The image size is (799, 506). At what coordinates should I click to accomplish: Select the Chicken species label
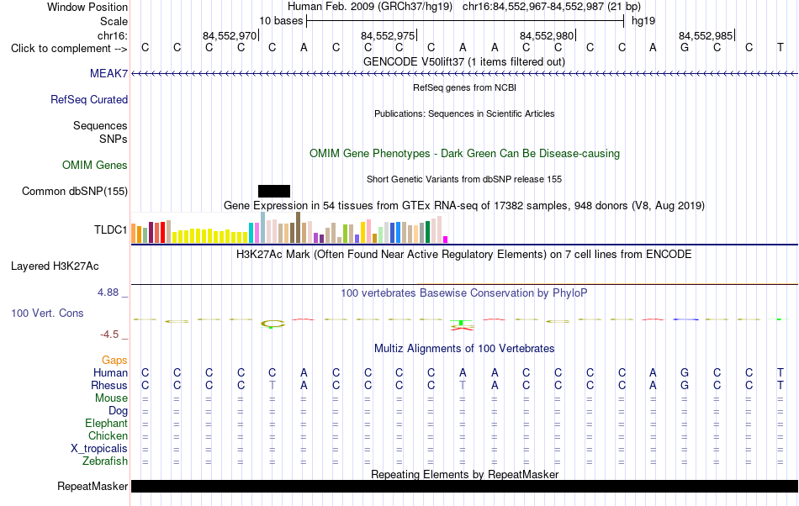point(108,436)
